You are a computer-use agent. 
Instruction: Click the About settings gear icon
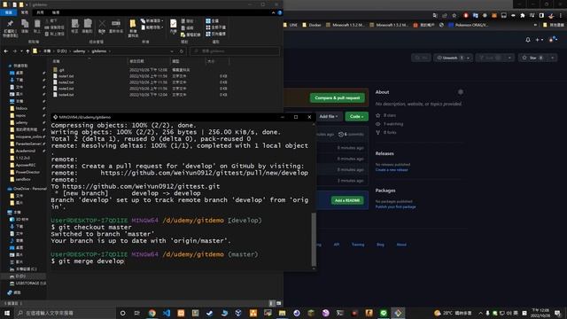(x=461, y=92)
